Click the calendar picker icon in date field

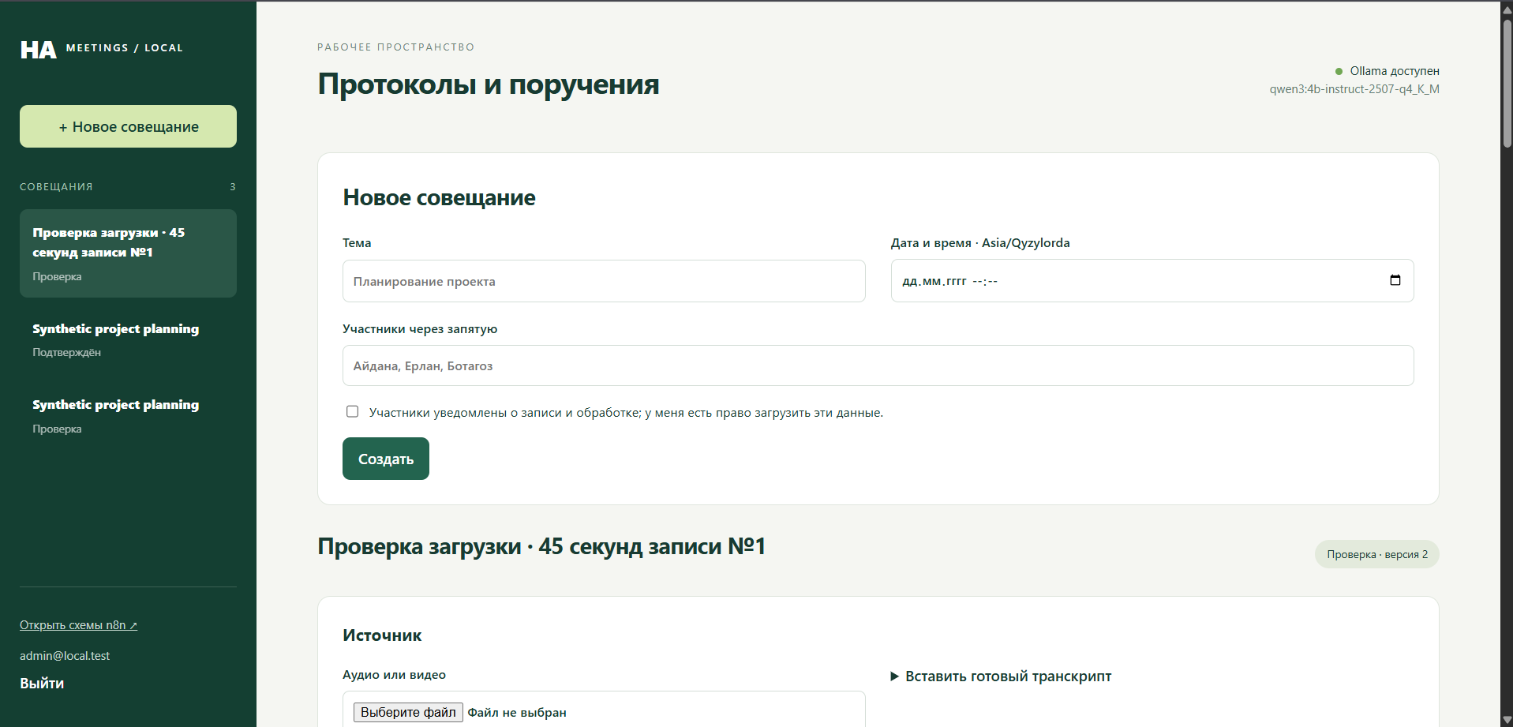1395,280
